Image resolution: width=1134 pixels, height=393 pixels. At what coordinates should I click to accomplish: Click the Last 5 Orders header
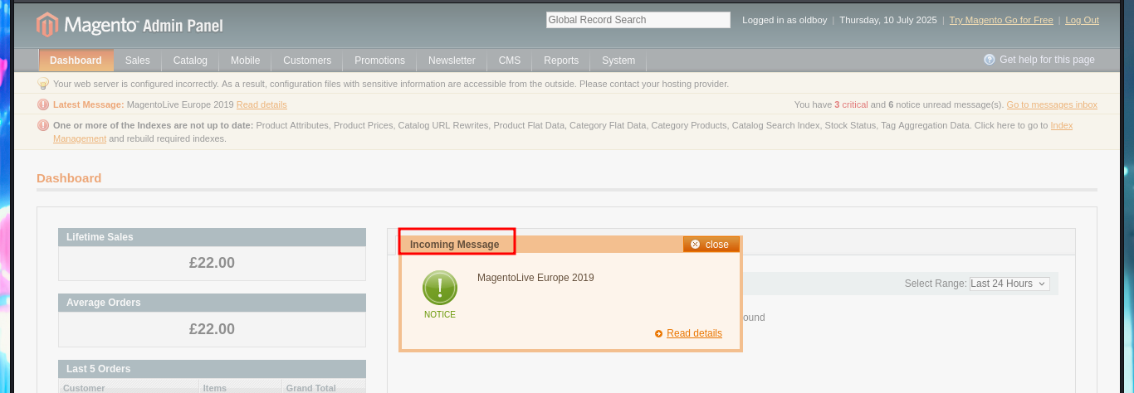[212, 369]
